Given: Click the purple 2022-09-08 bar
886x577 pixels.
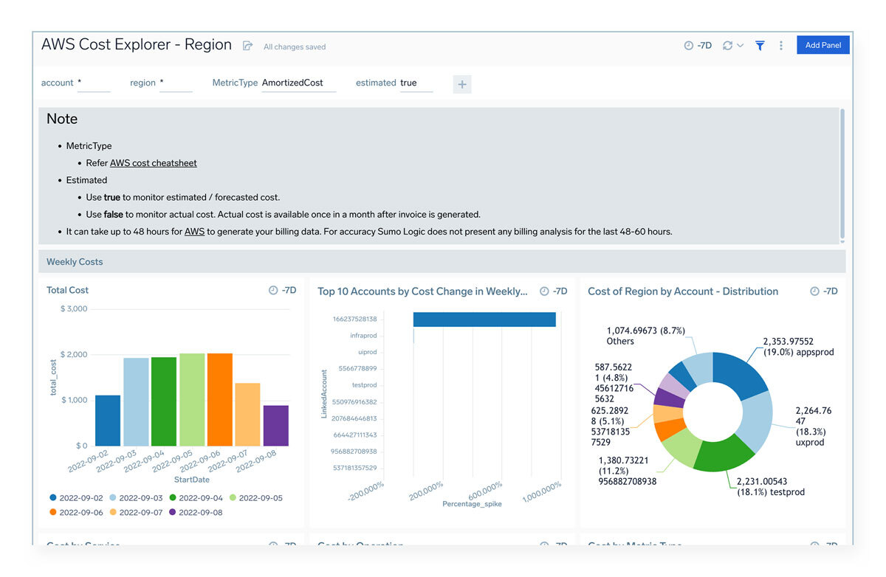Looking at the screenshot, I should pos(276,426).
